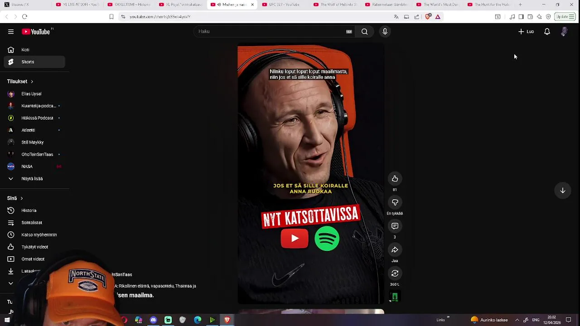The width and height of the screenshot is (580, 326).
Task: Open Microsoft Edge from the taskbar
Action: 198,320
